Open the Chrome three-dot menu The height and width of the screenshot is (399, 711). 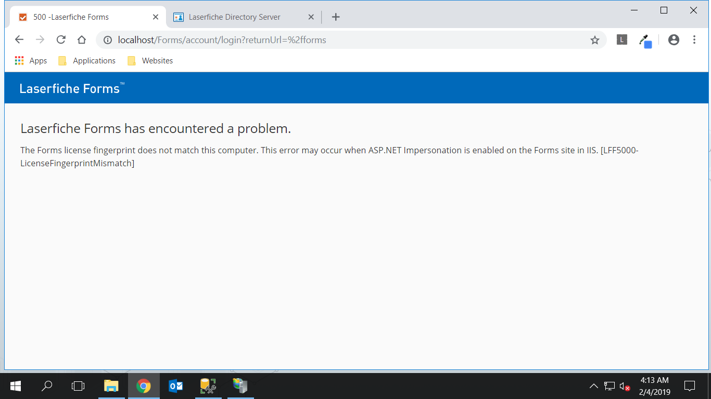click(694, 40)
